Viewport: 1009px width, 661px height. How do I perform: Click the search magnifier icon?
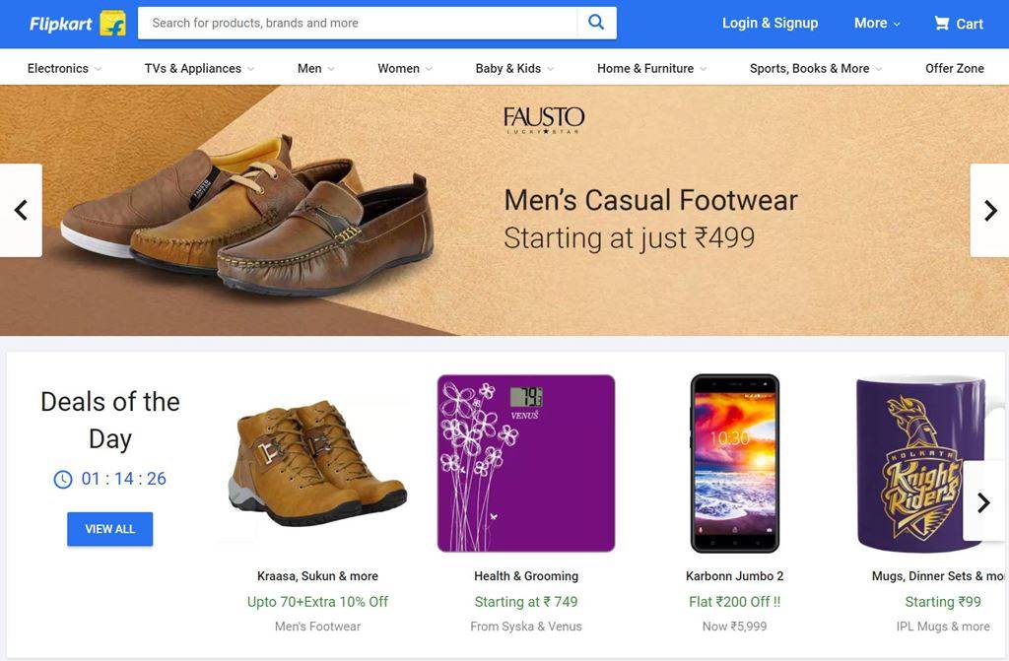tap(596, 22)
